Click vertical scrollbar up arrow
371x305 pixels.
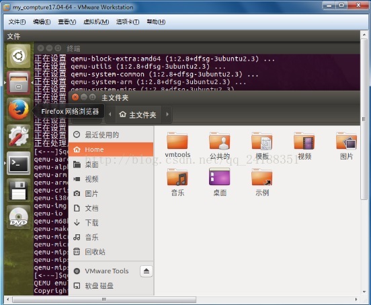click(364, 35)
